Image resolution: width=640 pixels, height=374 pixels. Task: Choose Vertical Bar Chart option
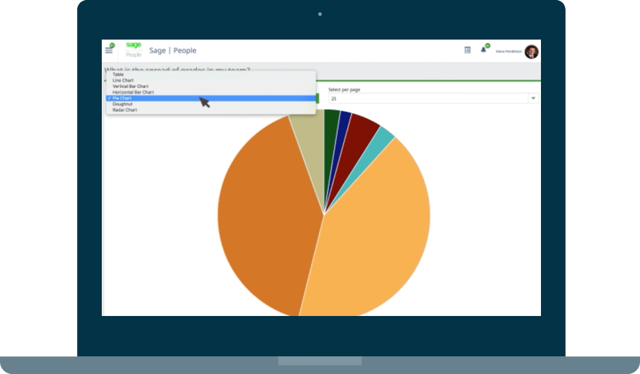[211, 86]
